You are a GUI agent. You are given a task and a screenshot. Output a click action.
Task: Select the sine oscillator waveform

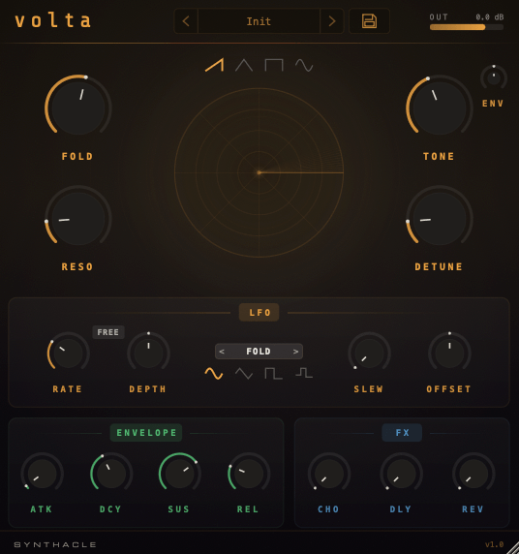pyautogui.click(x=304, y=65)
